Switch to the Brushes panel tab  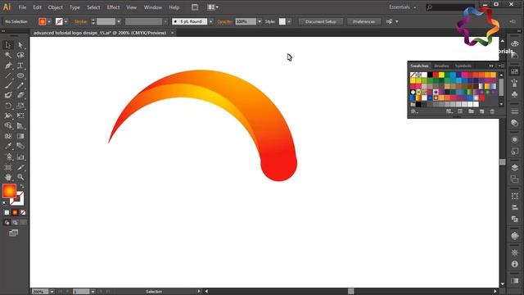pyautogui.click(x=441, y=66)
